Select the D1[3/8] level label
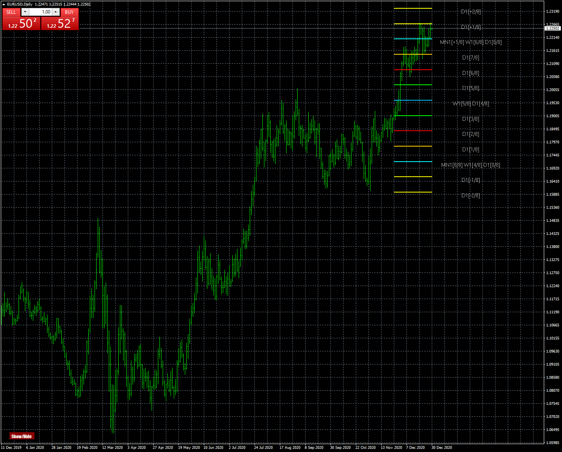The image size is (562, 452). click(x=471, y=119)
